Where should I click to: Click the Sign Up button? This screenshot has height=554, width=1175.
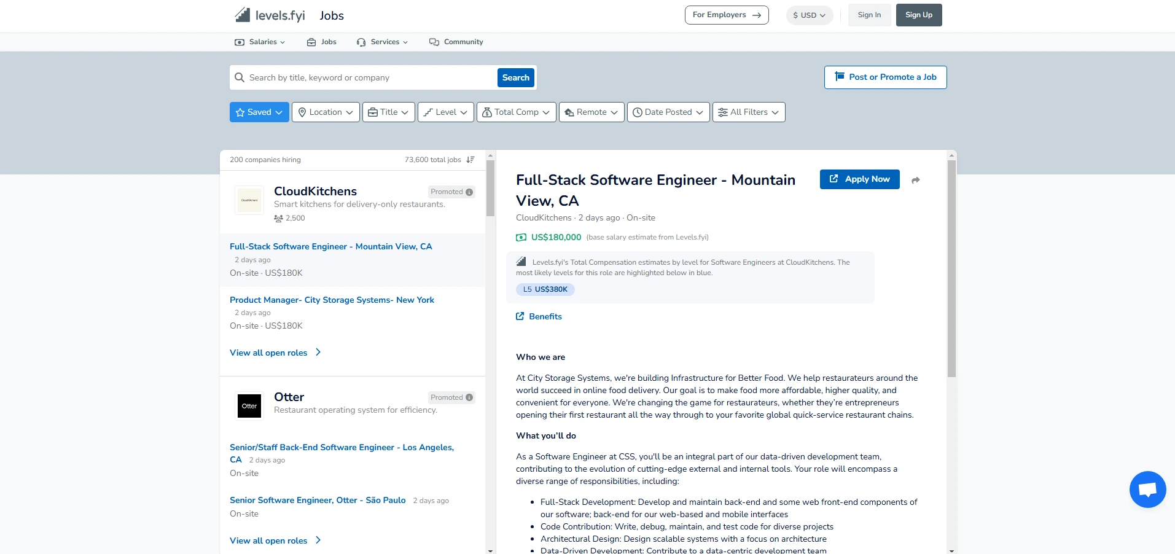919,15
